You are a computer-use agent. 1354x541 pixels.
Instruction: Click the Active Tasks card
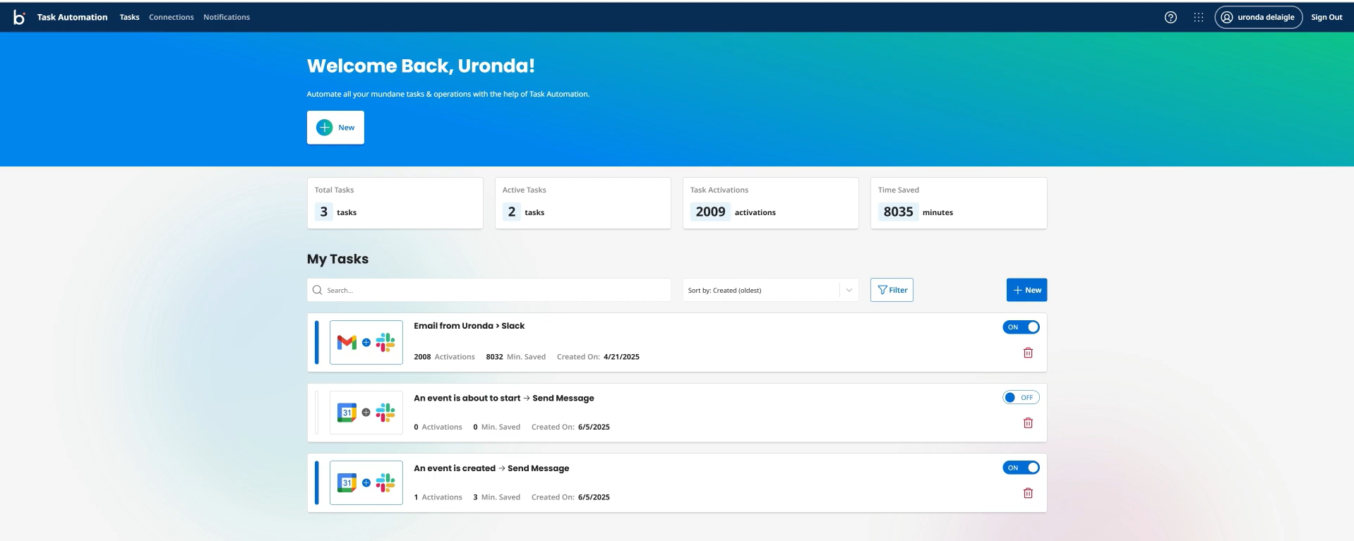pos(582,203)
